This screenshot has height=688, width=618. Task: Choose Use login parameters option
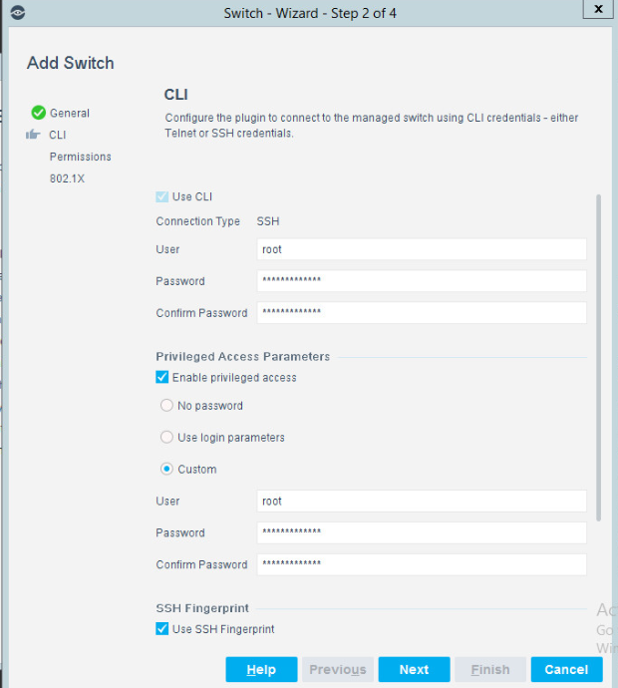[x=166, y=438]
